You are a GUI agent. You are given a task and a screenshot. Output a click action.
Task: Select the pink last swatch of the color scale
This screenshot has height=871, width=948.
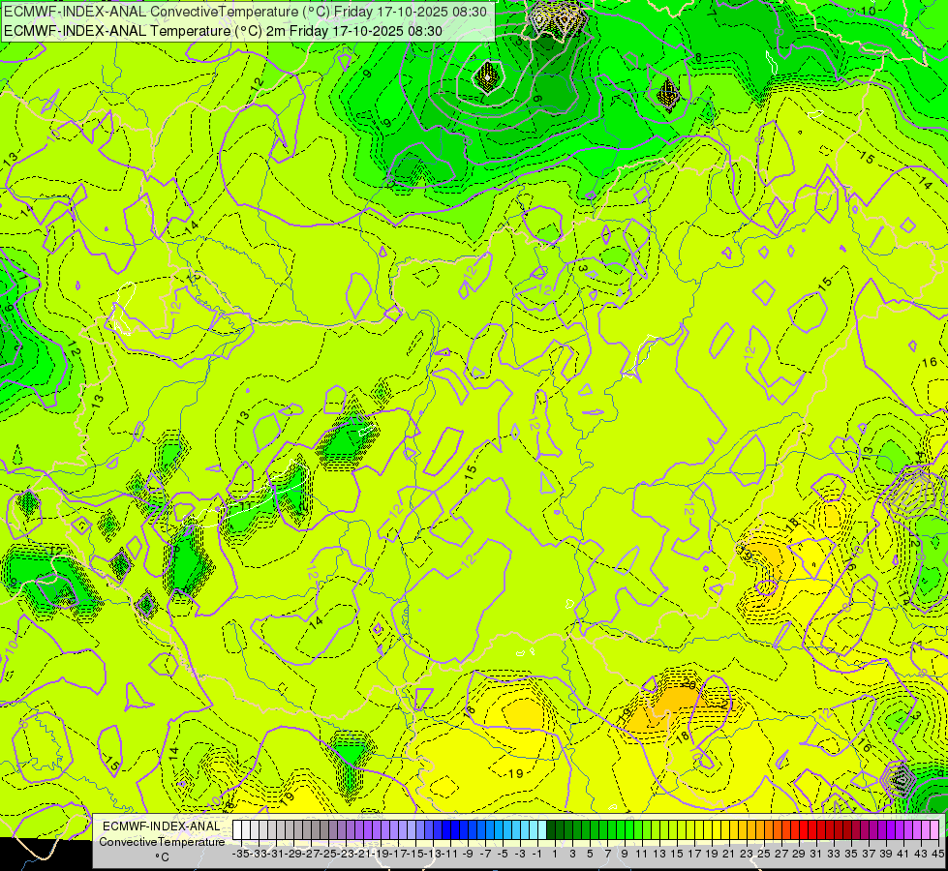click(934, 830)
